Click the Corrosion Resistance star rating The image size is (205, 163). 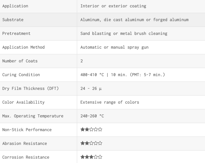(x=91, y=157)
